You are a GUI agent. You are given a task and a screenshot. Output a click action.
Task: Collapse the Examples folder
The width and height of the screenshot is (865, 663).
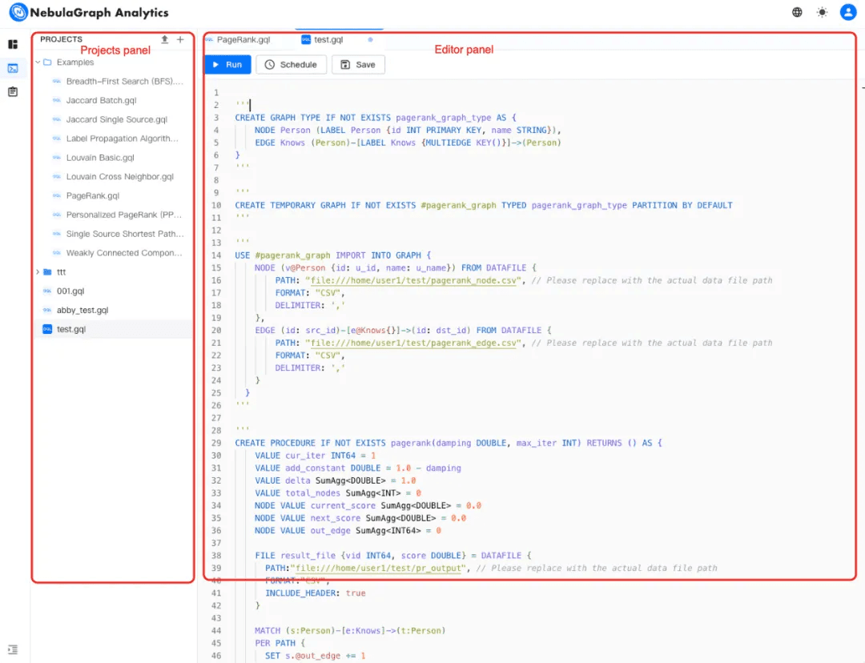(x=38, y=62)
